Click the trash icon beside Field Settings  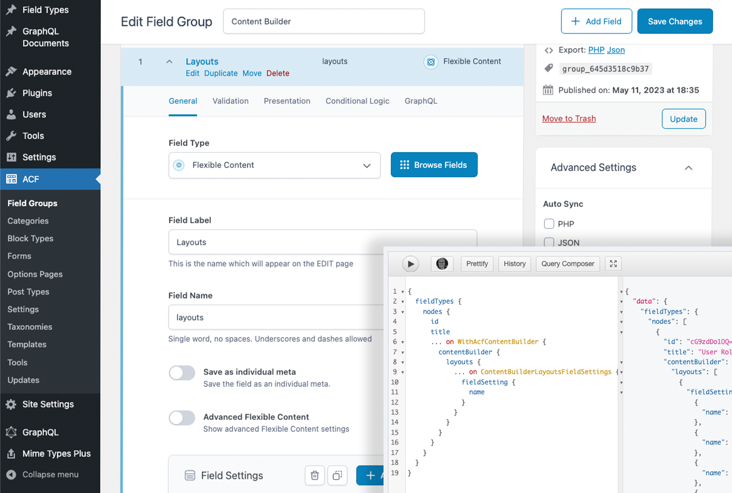(314, 475)
